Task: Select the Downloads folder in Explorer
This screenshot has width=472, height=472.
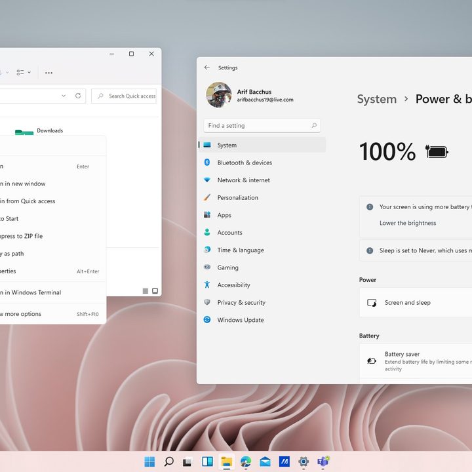Action: pyautogui.click(x=39, y=131)
